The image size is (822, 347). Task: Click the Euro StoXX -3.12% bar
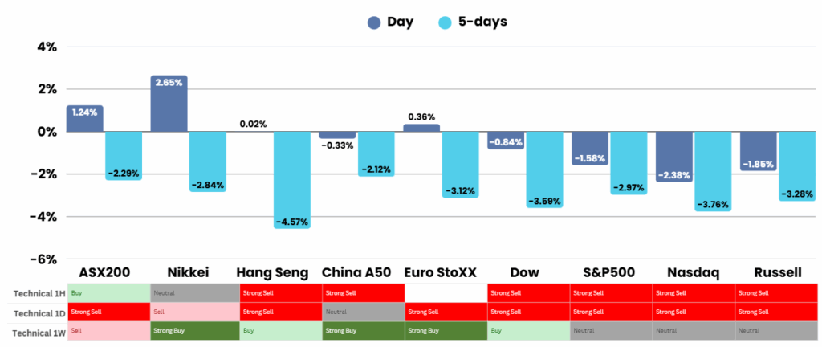click(x=460, y=164)
